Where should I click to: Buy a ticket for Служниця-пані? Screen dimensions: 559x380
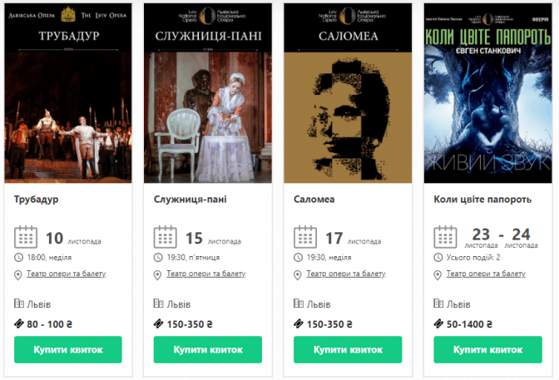click(208, 350)
